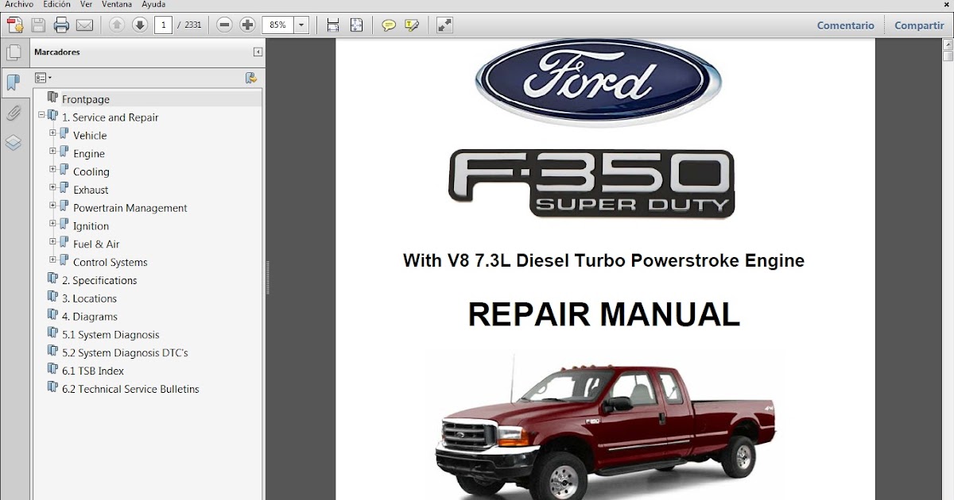Image resolution: width=954 pixels, height=500 pixels.
Task: Click the save file icon
Action: pos(38,25)
